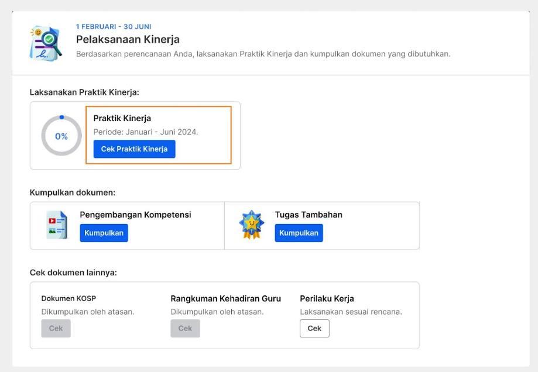The height and width of the screenshot is (372, 538).
Task: Click Kumpulkan under Tugas Tambahan
Action: tap(299, 233)
